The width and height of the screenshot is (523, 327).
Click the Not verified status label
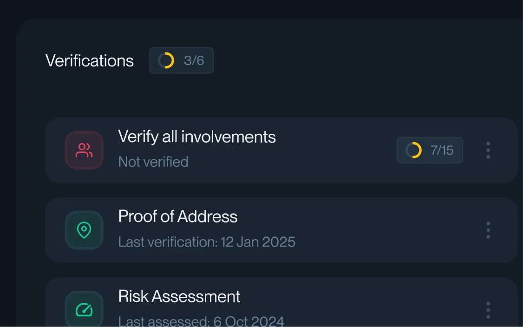coord(153,161)
